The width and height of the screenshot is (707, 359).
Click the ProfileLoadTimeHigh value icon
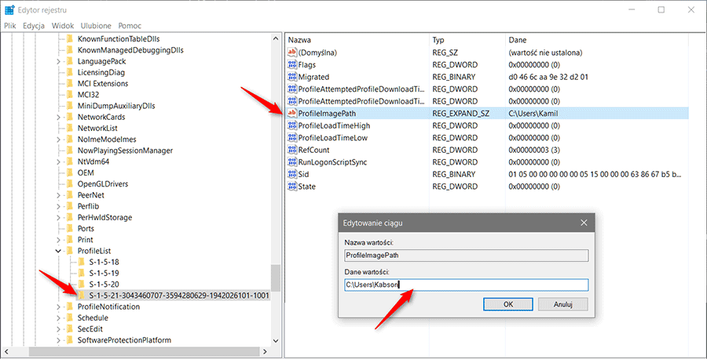(292, 125)
